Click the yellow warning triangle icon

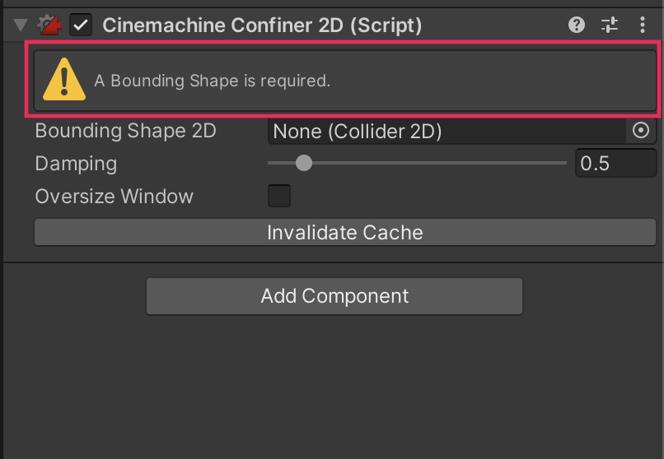pos(63,81)
